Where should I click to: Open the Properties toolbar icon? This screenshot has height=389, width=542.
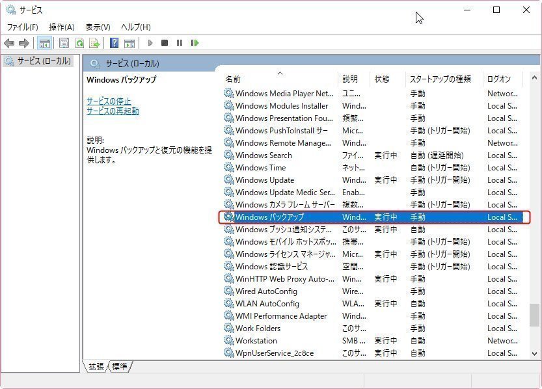click(x=64, y=43)
